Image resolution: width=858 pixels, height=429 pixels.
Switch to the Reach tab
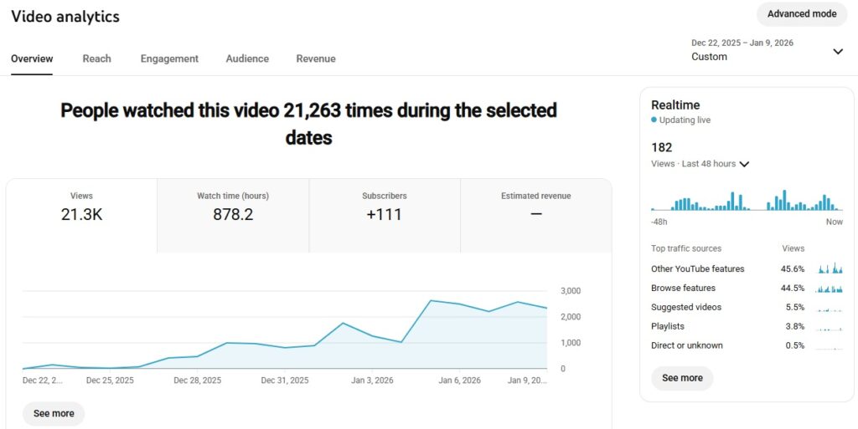(x=96, y=59)
